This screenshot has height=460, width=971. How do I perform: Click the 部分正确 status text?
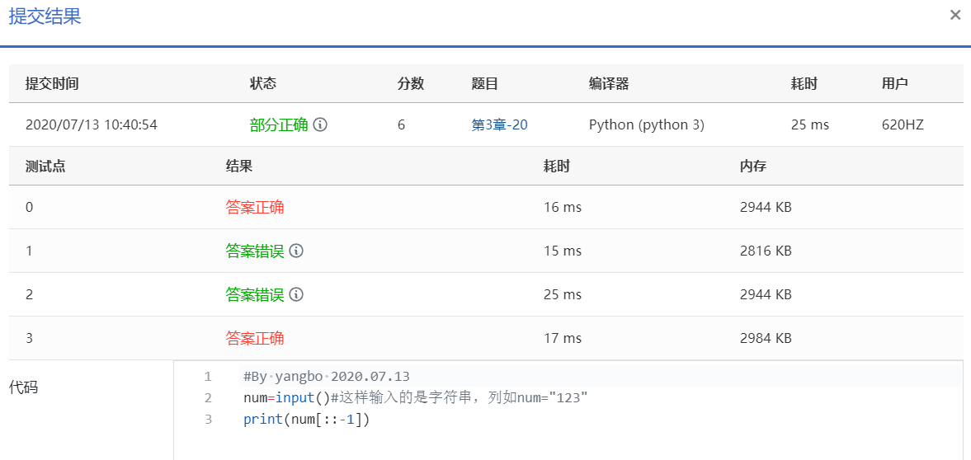[x=279, y=124]
